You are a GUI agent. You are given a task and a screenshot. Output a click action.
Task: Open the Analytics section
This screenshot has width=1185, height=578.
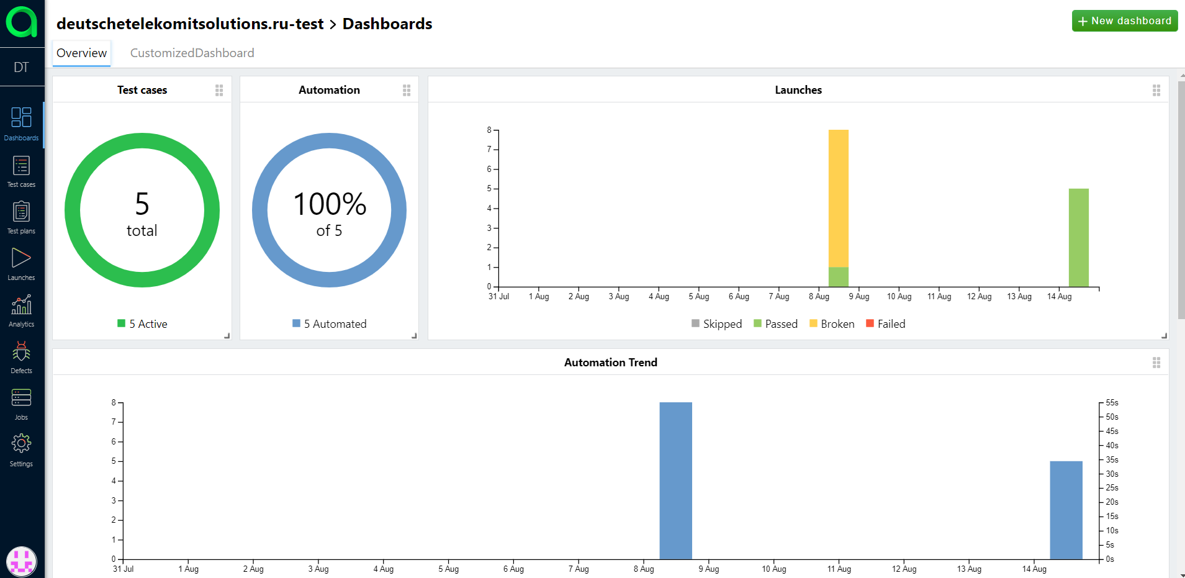tap(22, 311)
